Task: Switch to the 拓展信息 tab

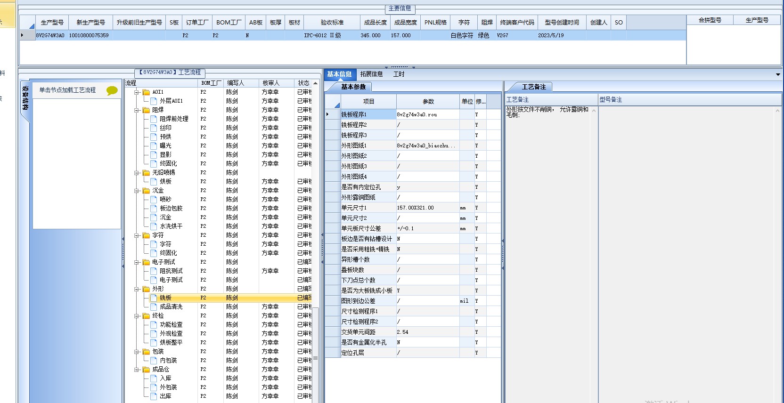Action: [x=371, y=74]
